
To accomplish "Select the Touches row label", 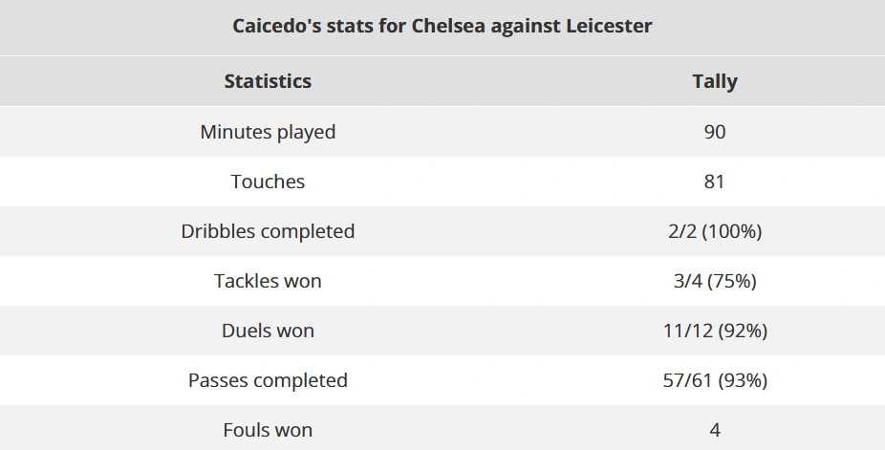I will (268, 182).
